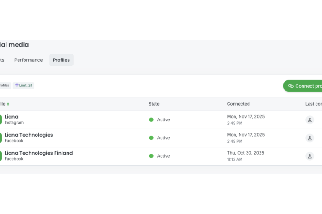Click the green avatar of the Liana Instagram profile
The height and width of the screenshot is (214, 322).
pos(0,119)
